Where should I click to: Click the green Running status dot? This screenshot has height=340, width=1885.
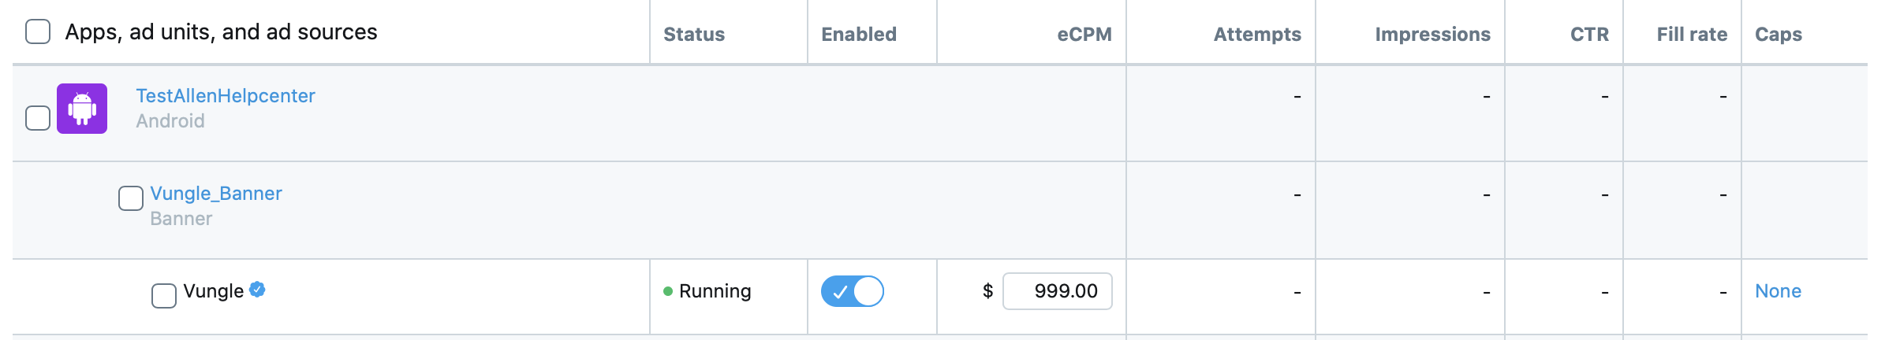(668, 291)
